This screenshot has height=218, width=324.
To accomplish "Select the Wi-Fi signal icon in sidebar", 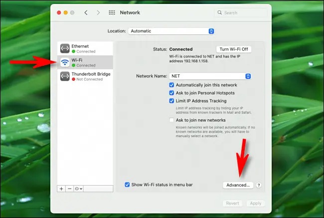I will click(x=65, y=62).
